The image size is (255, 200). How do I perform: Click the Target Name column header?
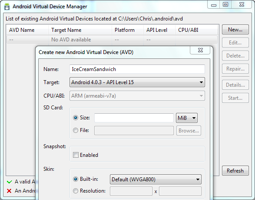point(80,30)
